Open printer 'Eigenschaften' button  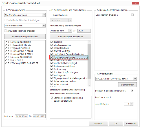point(127,85)
